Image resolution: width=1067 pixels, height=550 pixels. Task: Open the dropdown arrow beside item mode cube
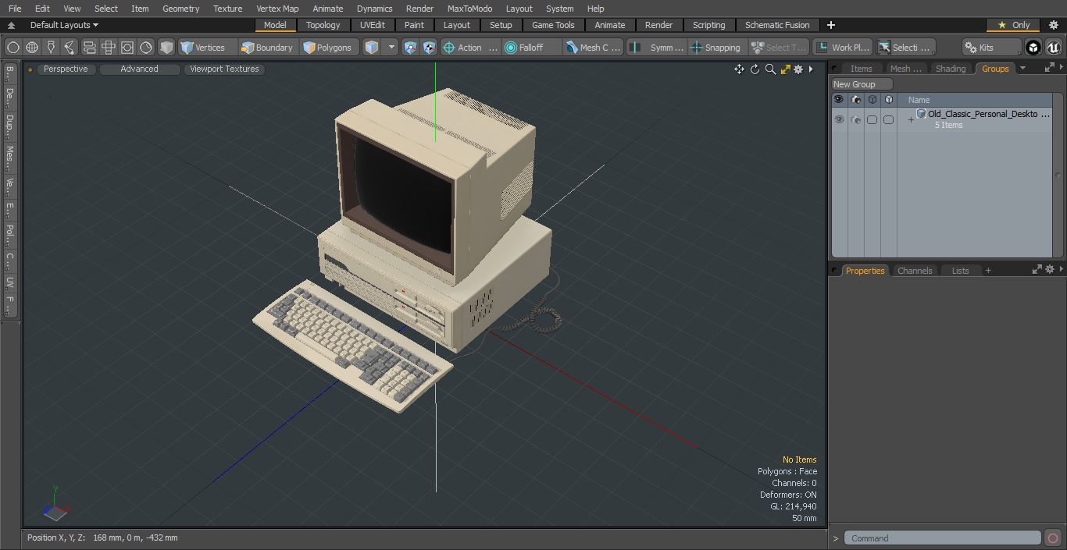pyautogui.click(x=391, y=48)
